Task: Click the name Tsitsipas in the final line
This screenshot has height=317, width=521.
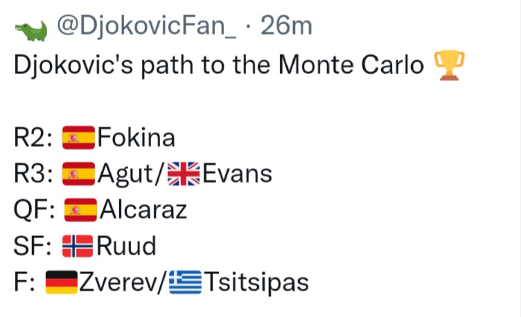Action: point(256,282)
